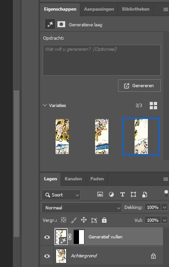Open the Lagen panel menu
Screen dimensions: 169x267
pyautogui.click(x=166, y=179)
